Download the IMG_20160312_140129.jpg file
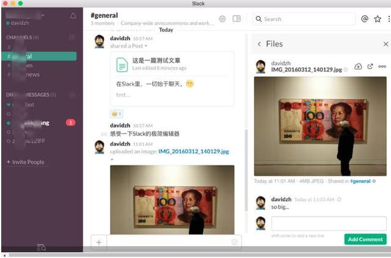Image resolution: width=391 pixels, height=258 pixels. coord(358,66)
